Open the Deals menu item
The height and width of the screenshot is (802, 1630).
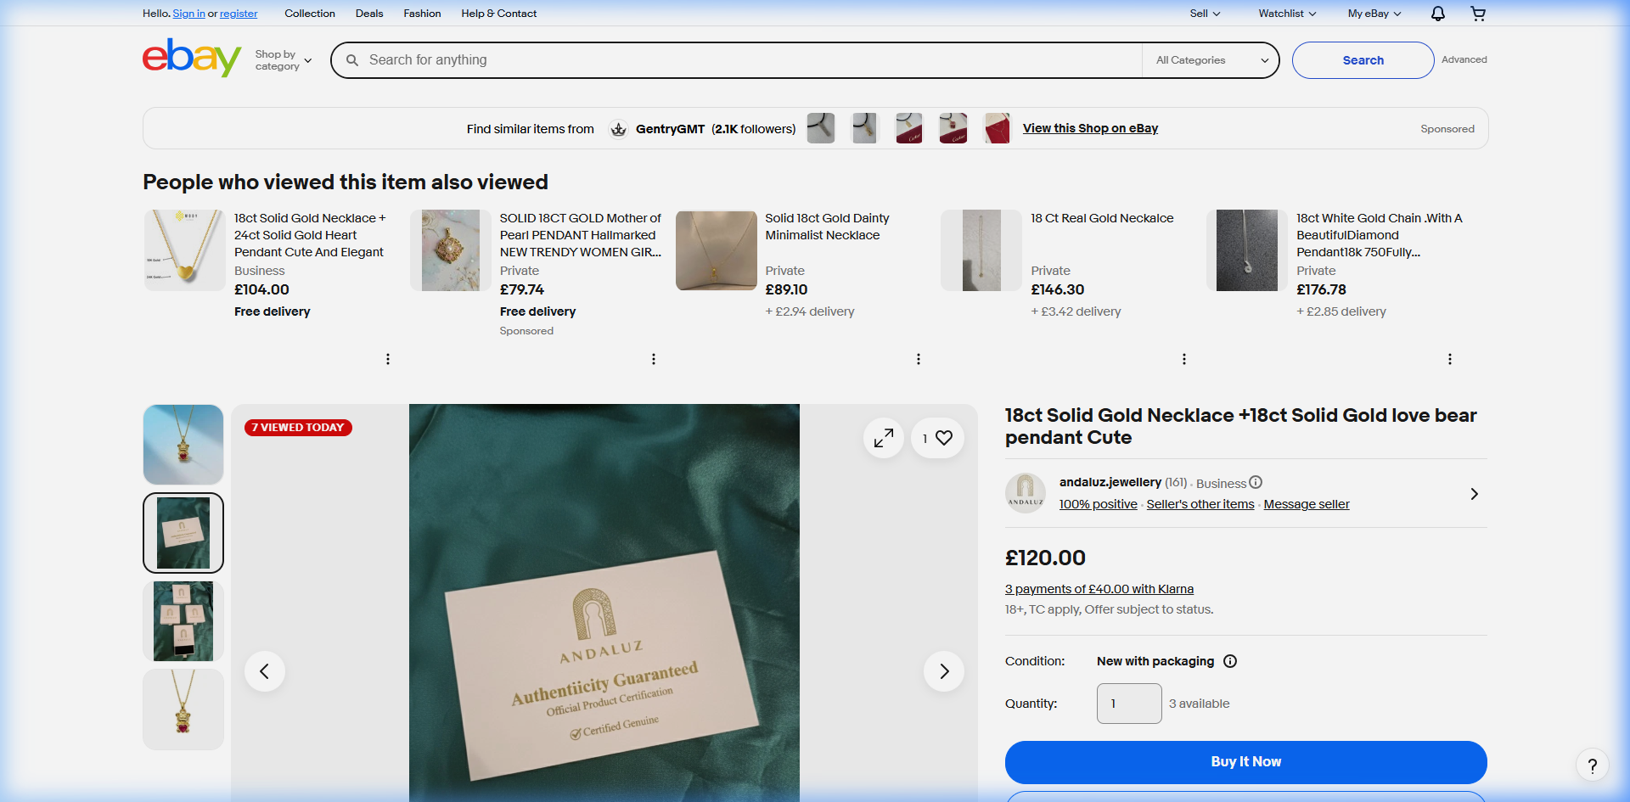point(369,14)
